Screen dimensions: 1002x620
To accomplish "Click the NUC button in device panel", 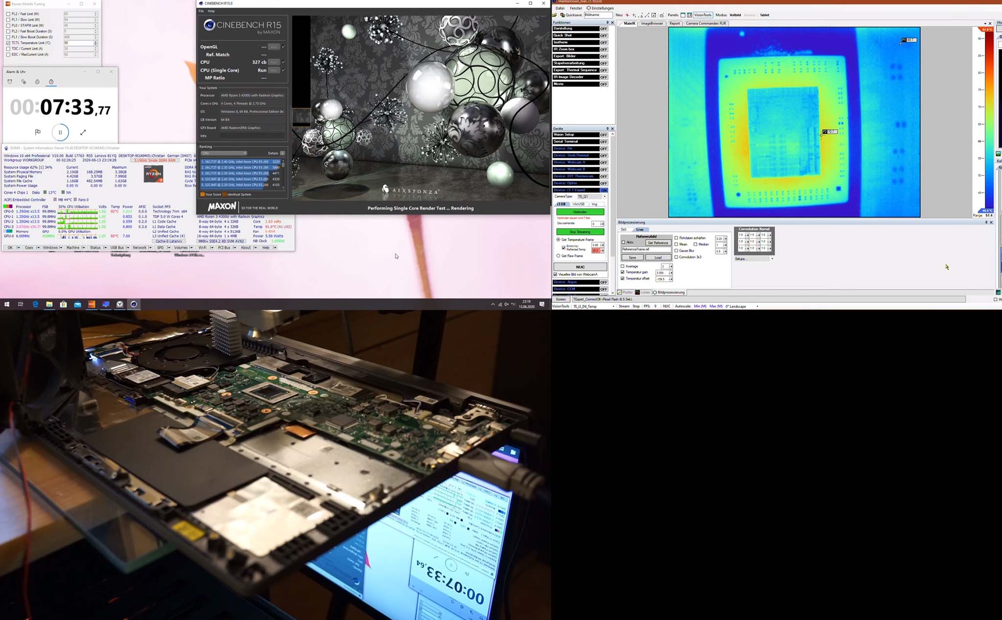I will pyautogui.click(x=580, y=267).
